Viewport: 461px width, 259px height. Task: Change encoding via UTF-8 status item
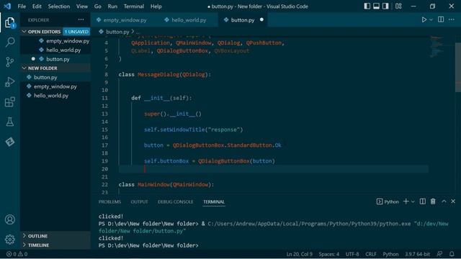tap(352, 254)
